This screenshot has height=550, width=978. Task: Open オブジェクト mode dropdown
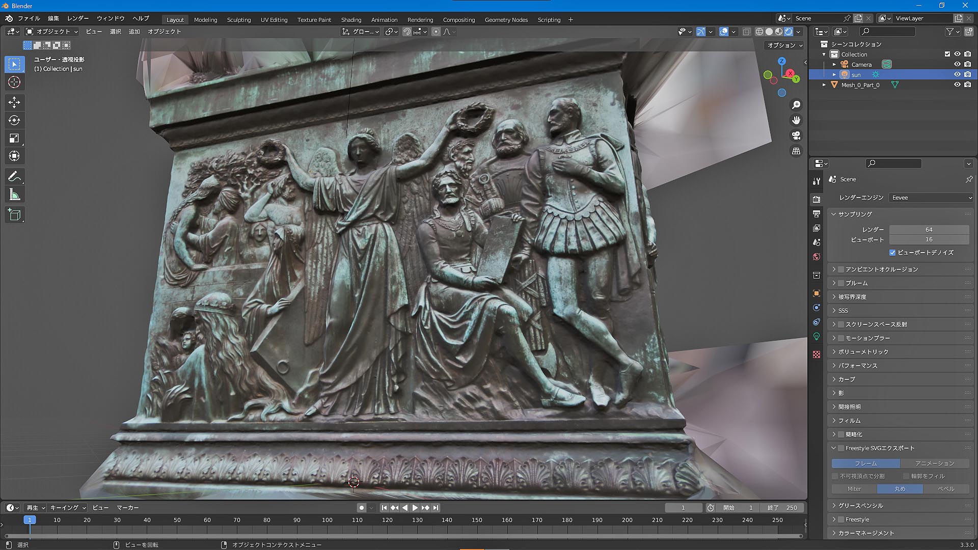coord(52,32)
